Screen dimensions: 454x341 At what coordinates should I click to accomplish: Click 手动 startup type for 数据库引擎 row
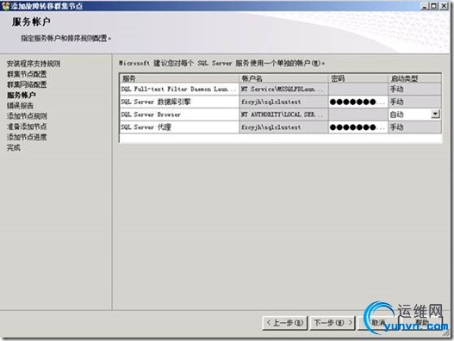(414, 102)
